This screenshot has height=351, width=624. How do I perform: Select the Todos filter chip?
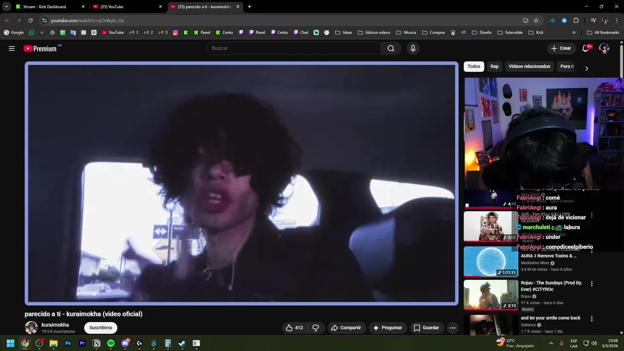pos(474,66)
